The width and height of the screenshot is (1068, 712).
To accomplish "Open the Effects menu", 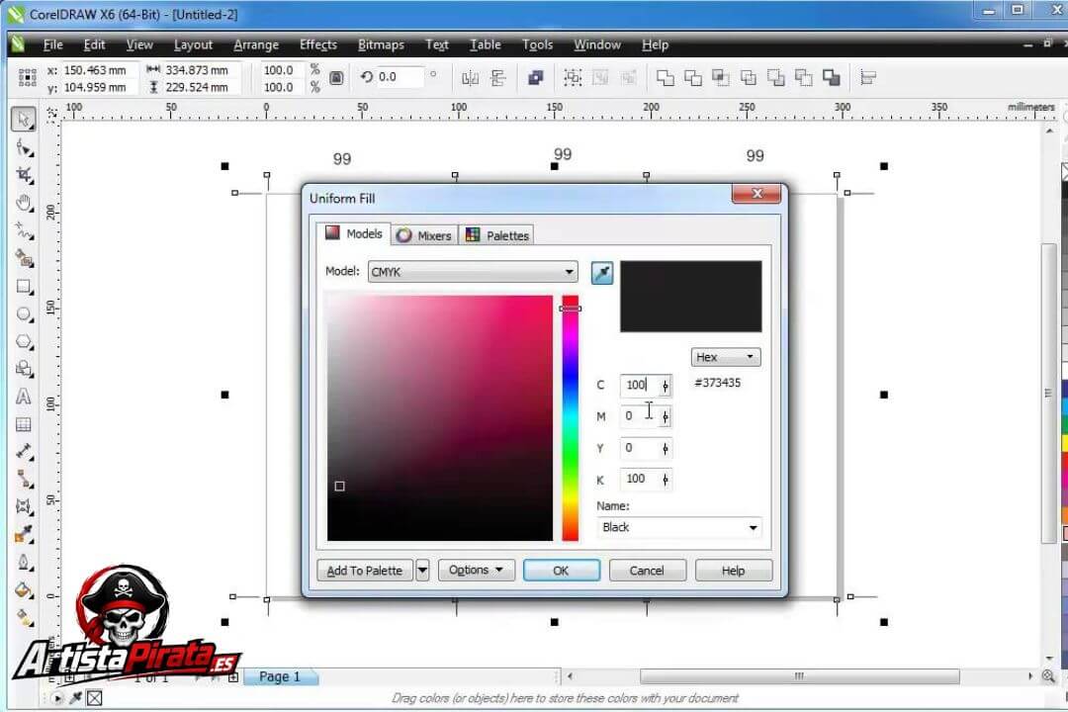I will tap(318, 44).
